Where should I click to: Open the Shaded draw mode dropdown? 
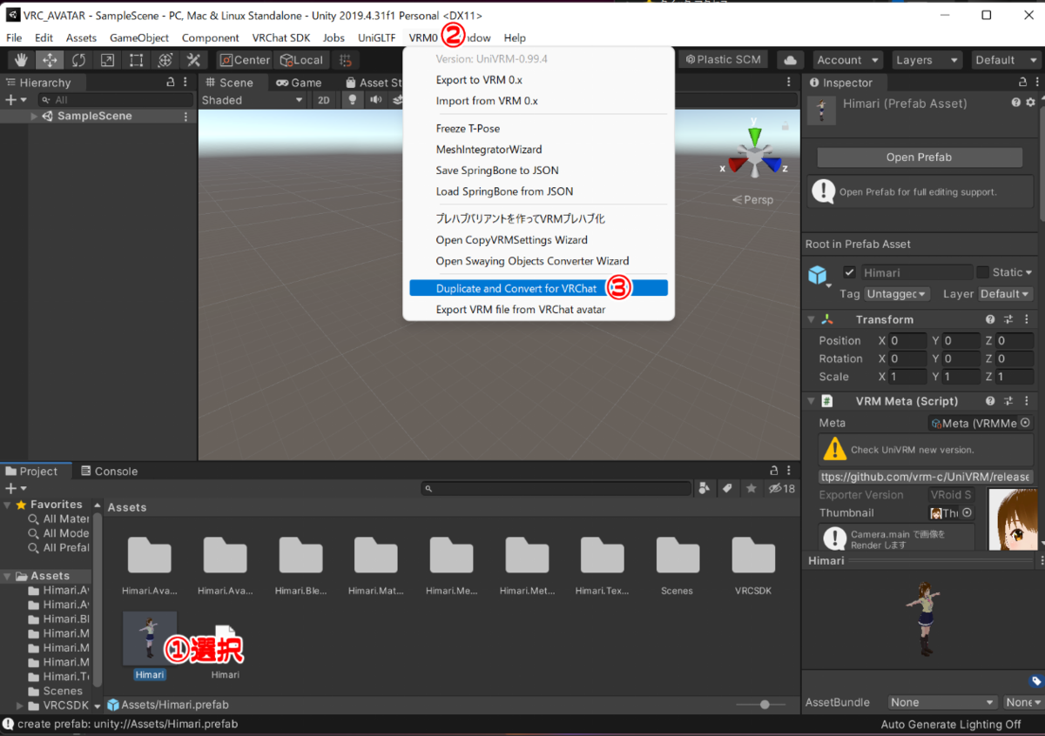[x=253, y=100]
